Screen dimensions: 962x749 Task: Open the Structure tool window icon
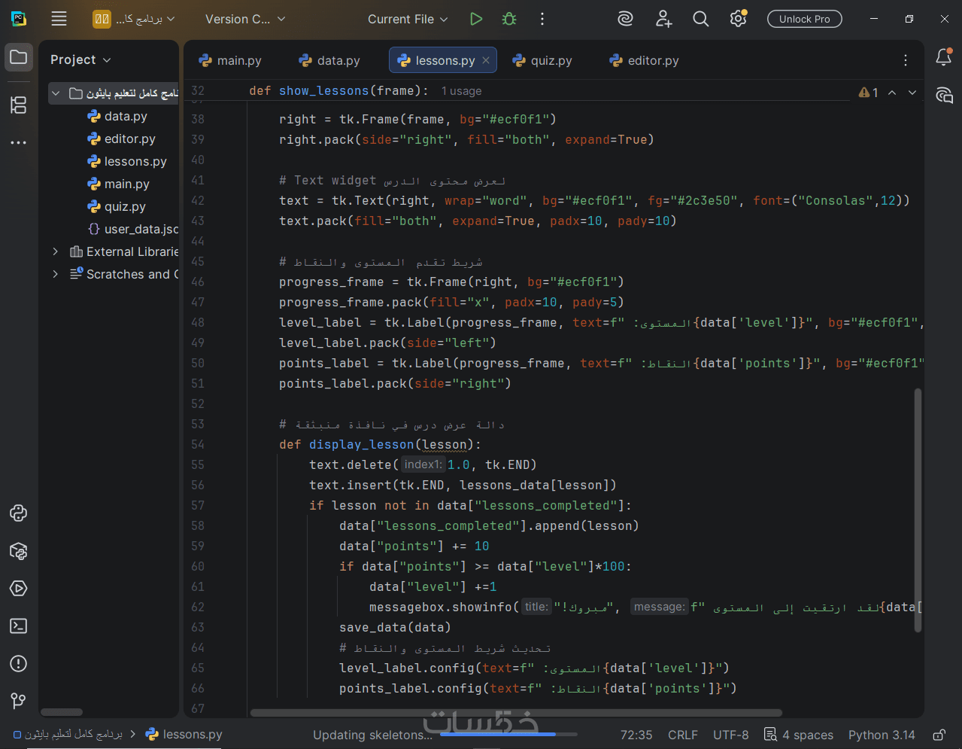(19, 105)
